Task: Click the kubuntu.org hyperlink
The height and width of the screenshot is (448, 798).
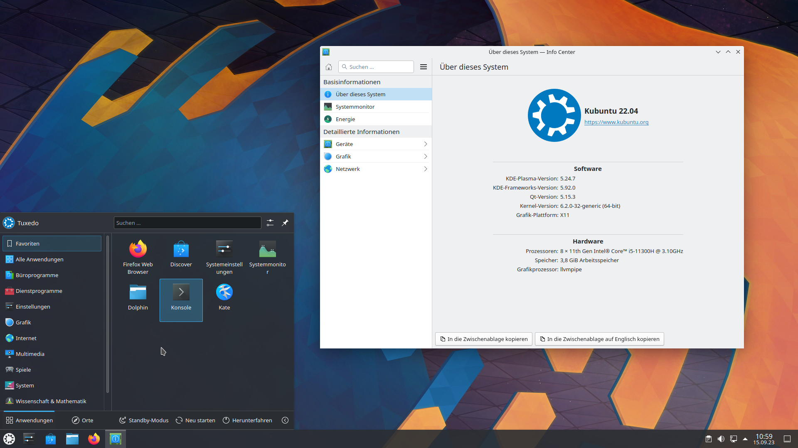Action: [x=616, y=122]
